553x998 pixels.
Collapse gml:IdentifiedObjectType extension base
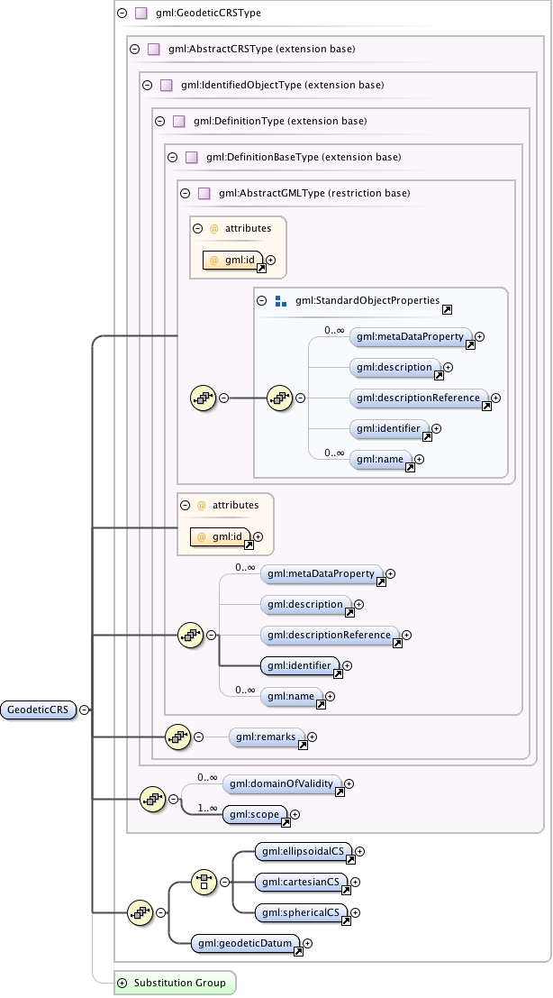coord(148,85)
